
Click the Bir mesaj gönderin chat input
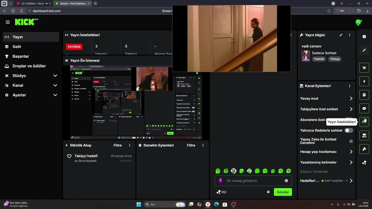253,181
